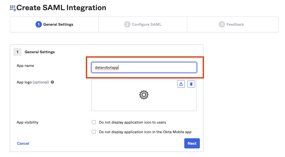Check the Okta Mobile app icon visibility box
The image size is (285, 157).
(94, 132)
